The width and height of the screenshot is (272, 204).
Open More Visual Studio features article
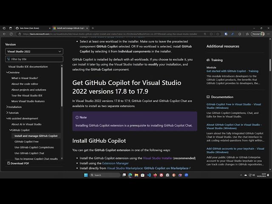[x=28, y=101]
